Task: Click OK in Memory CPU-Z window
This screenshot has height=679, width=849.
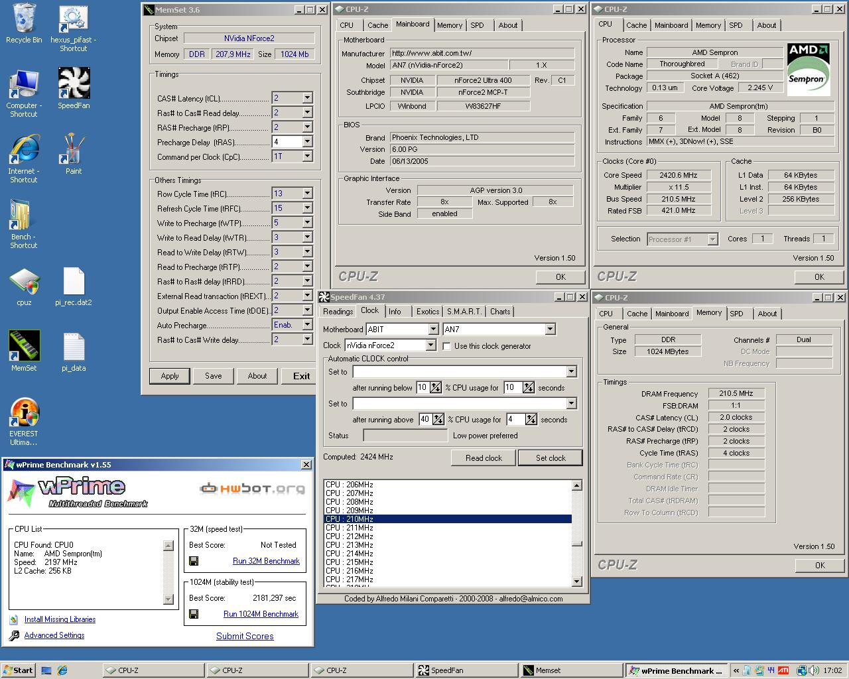Action: point(820,566)
